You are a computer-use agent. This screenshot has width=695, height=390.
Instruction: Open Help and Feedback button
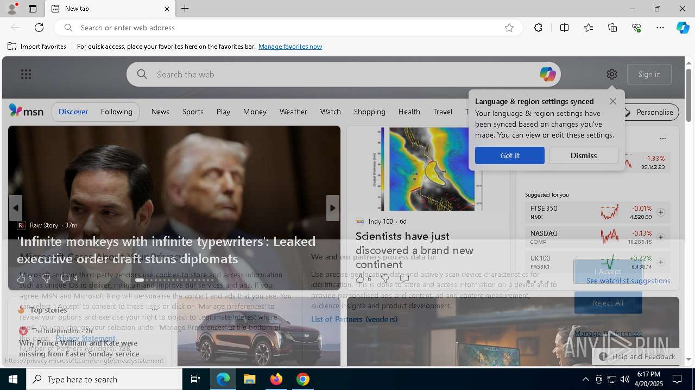[x=637, y=356]
